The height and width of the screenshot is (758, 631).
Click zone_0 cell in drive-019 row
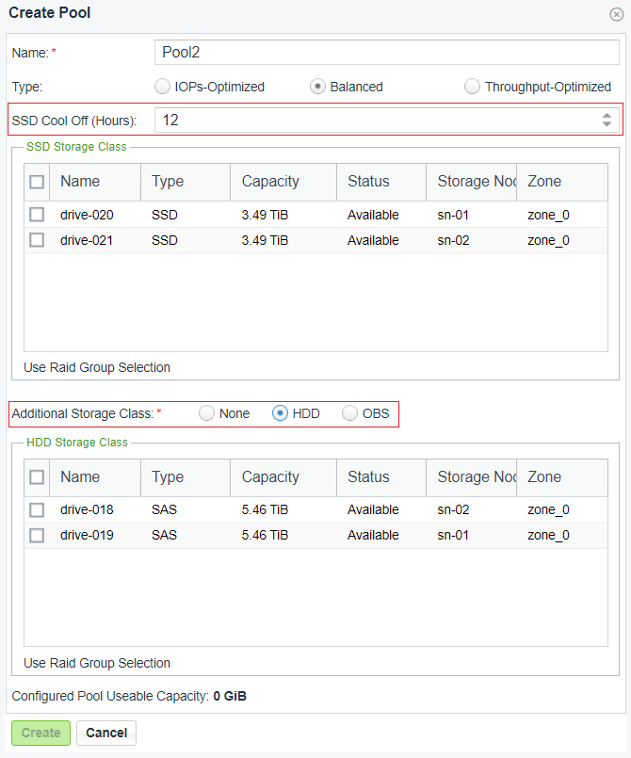548,535
